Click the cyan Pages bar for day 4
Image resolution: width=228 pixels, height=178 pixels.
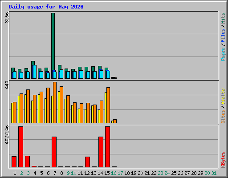click(35, 72)
